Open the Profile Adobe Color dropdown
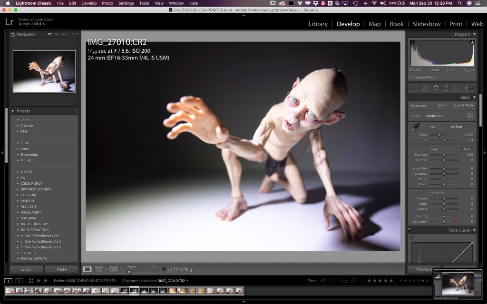487x304 pixels. (x=437, y=116)
